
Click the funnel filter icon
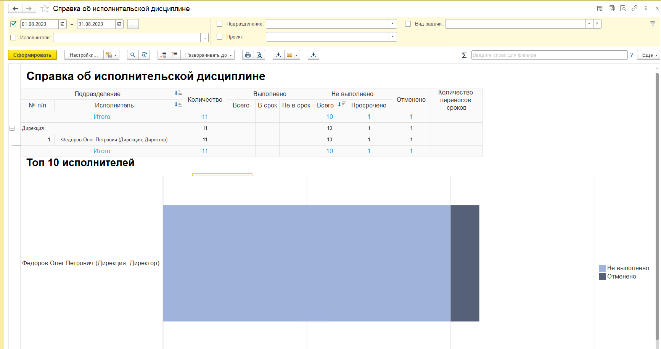click(653, 24)
